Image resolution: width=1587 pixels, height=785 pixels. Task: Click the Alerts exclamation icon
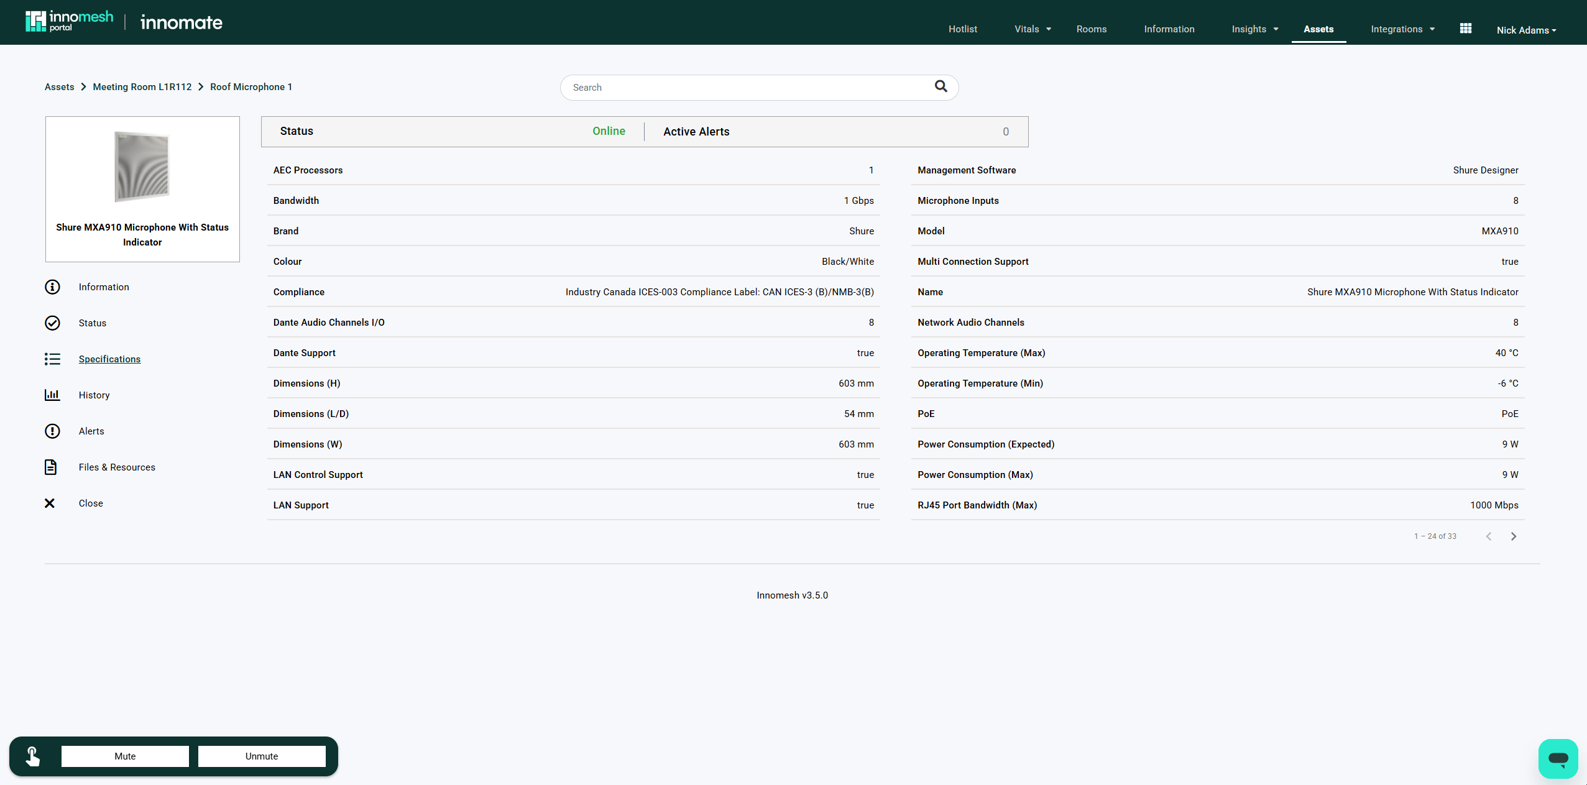[x=52, y=431]
